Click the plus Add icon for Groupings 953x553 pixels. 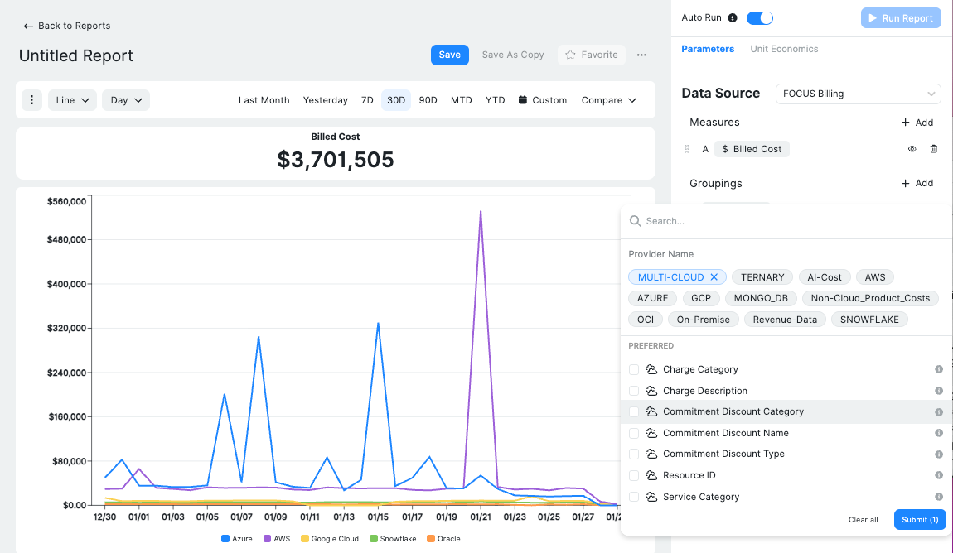pos(905,183)
